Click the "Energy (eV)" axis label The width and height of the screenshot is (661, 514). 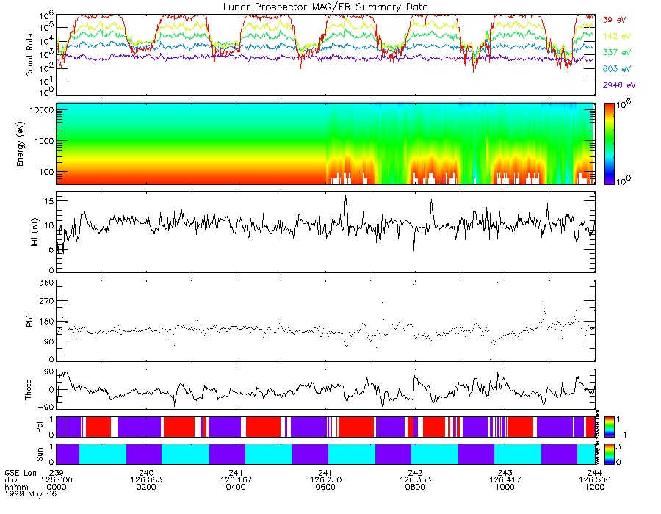click(x=21, y=144)
